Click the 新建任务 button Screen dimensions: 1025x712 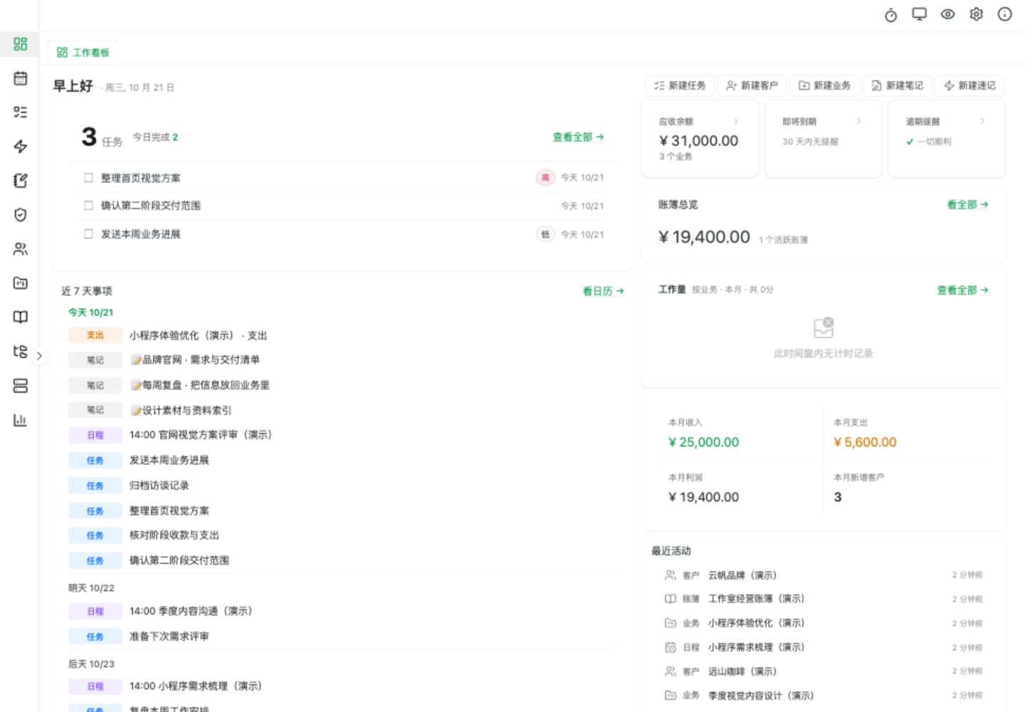[x=680, y=85]
